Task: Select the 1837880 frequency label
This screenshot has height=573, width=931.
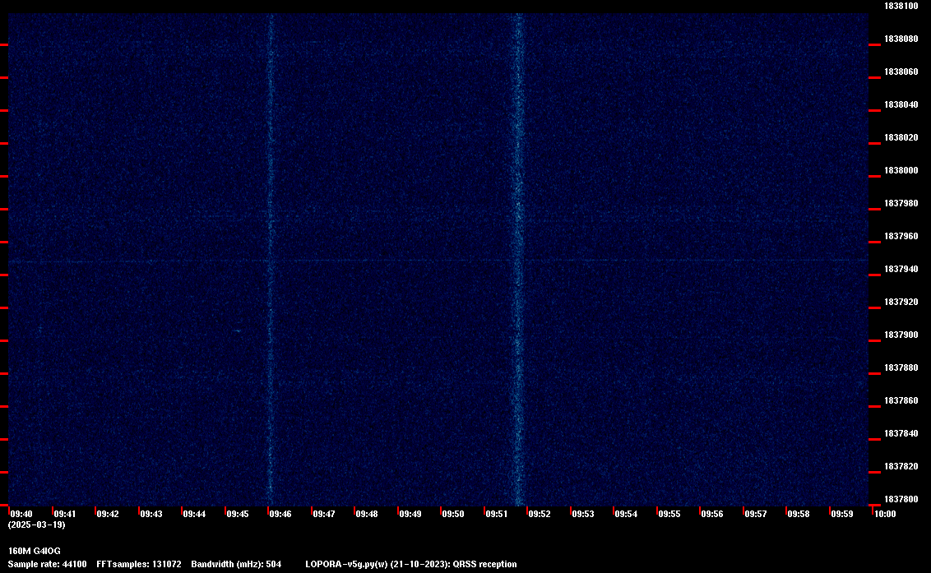Action: coord(901,368)
